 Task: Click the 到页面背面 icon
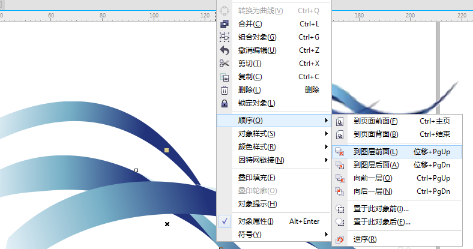click(x=340, y=134)
